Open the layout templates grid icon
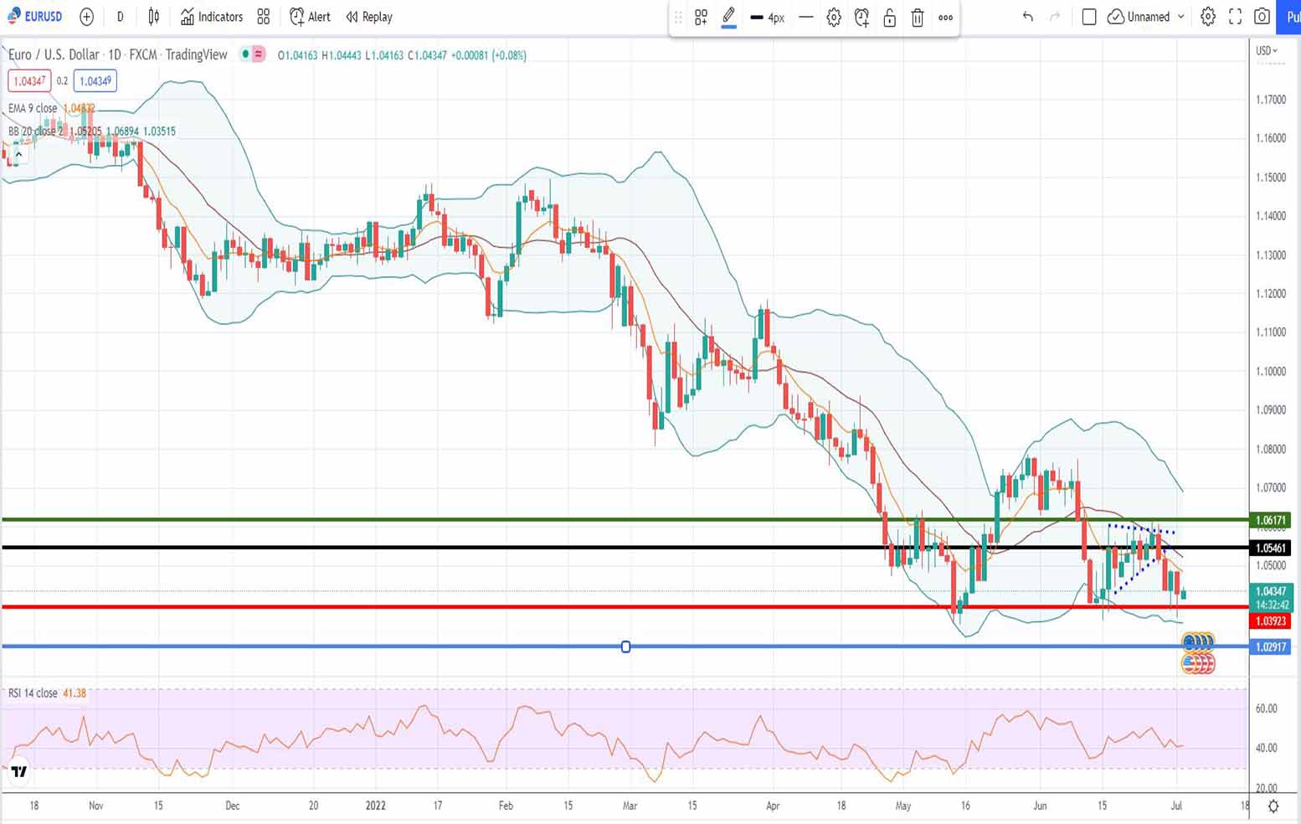1301x824 pixels. point(264,17)
